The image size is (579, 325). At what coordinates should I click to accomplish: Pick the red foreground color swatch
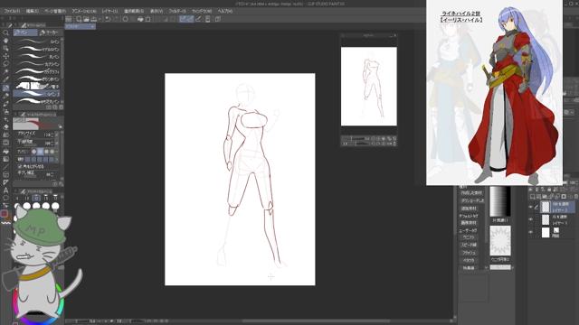5,214
